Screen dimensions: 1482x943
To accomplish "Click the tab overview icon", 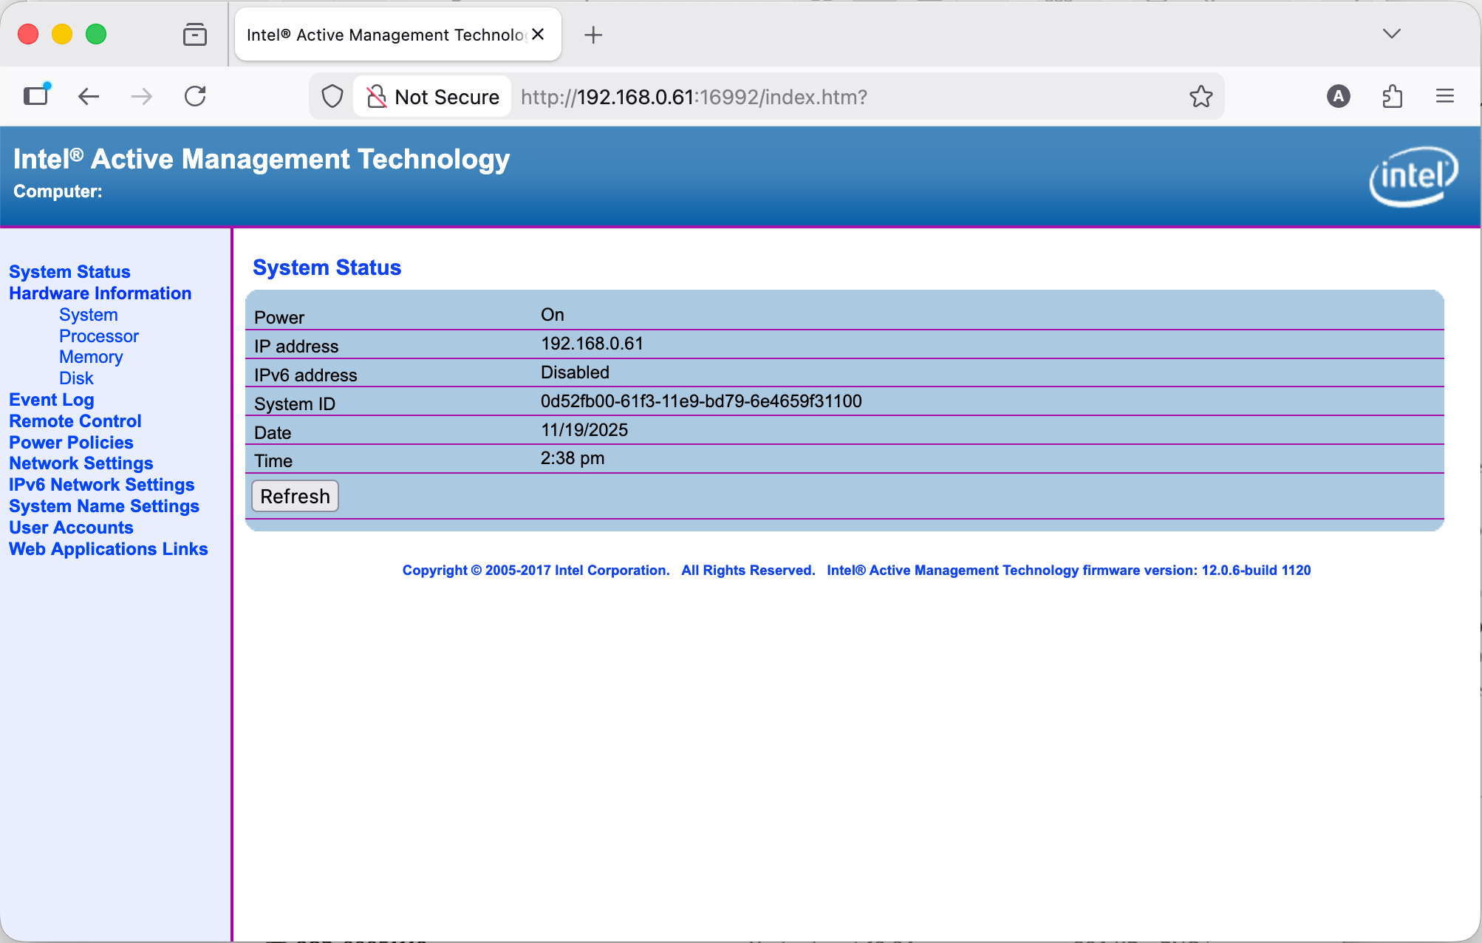I will coord(194,34).
